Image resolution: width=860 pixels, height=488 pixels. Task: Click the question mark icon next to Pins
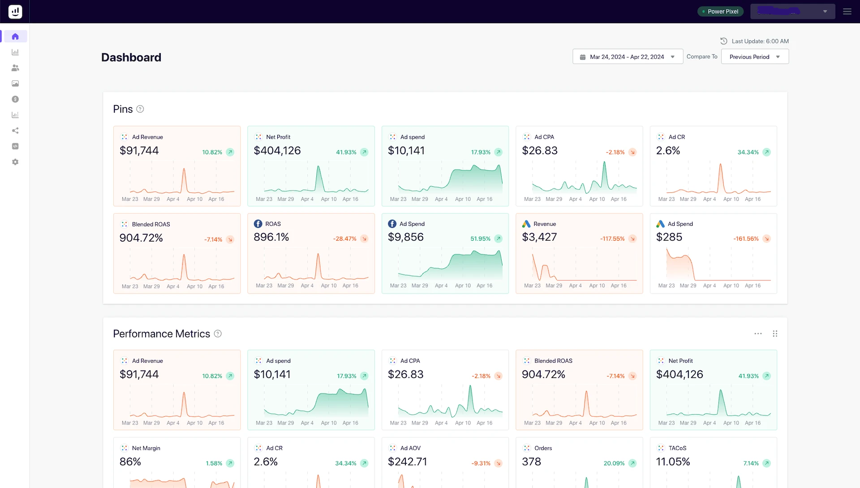click(140, 109)
